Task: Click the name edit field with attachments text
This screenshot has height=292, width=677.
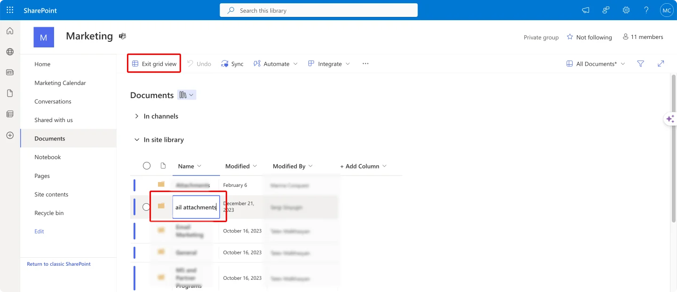Action: tap(196, 207)
